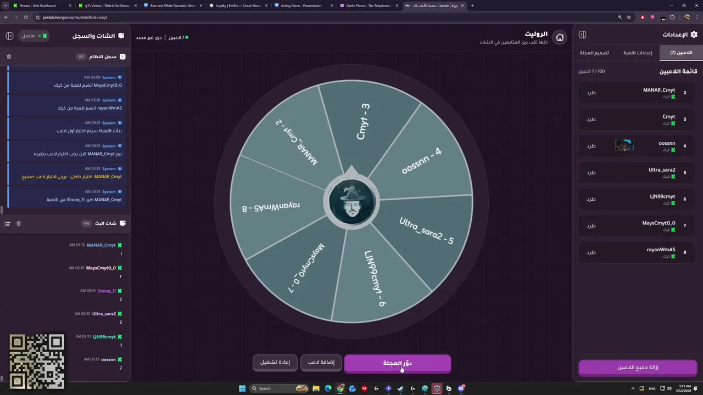Toggle stream chat layout via its list icon
Image resolution: width=703 pixels, height=395 pixels.
[x=8, y=223]
